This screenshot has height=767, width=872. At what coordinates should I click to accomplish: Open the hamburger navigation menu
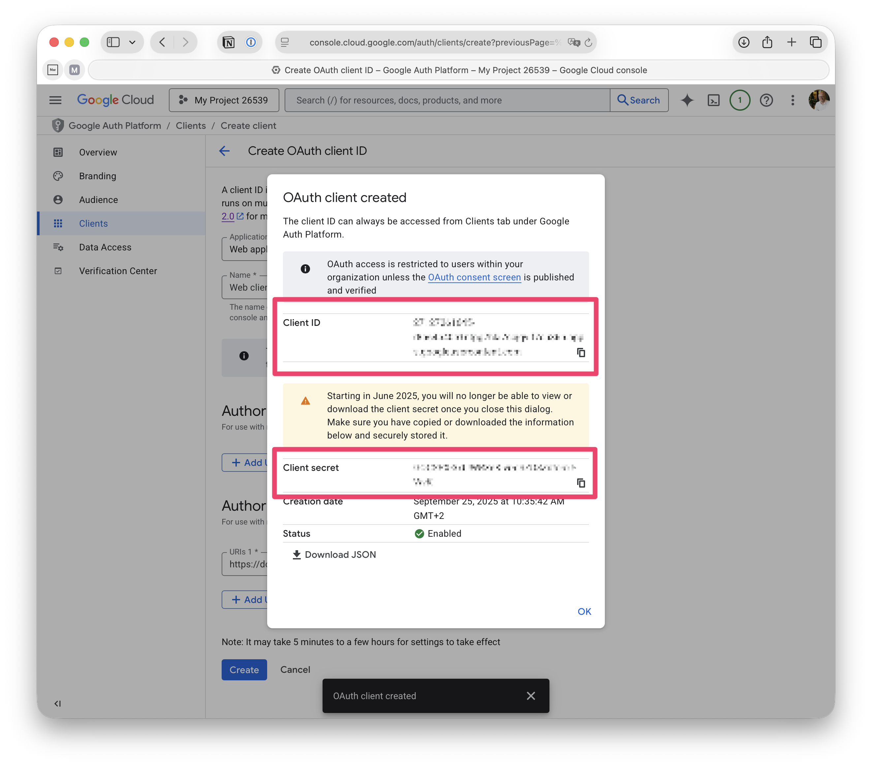click(55, 100)
